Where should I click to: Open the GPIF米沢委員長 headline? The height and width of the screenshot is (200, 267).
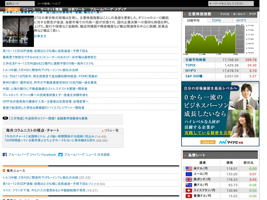pos(46,101)
